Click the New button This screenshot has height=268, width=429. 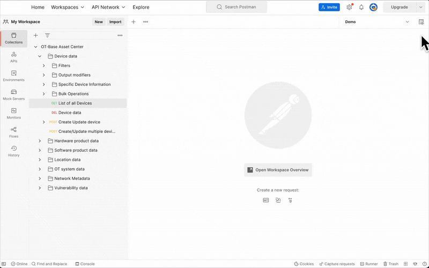pos(99,22)
